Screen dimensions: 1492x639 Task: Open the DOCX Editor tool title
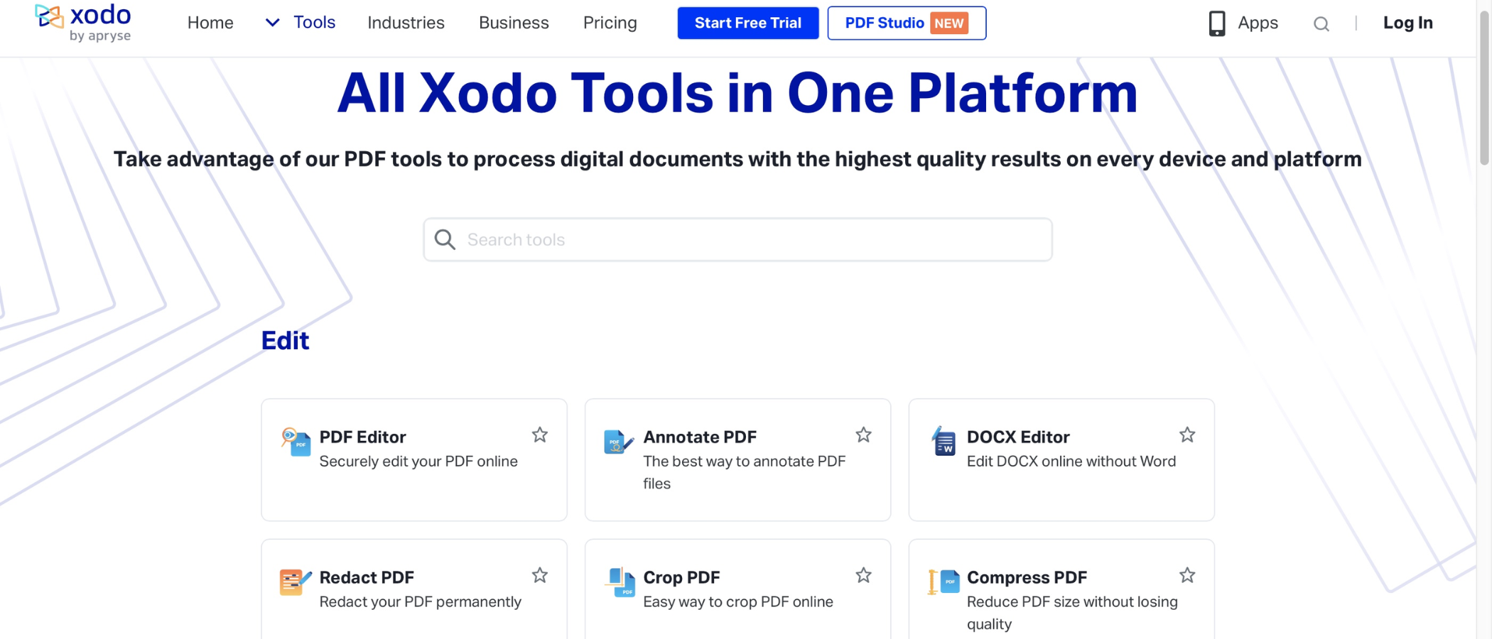click(1018, 437)
